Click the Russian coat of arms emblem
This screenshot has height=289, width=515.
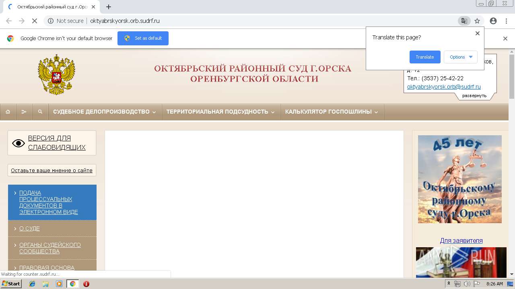point(56,75)
